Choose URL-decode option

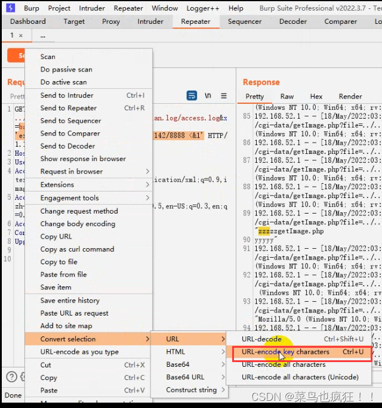298,339
